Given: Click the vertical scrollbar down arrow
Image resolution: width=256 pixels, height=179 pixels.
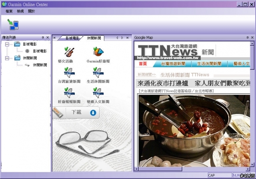Looking at the screenshot, I should [252, 165].
